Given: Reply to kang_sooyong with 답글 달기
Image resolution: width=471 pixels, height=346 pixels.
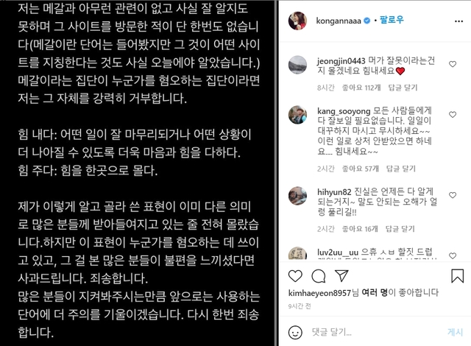Looking at the screenshot, I should (400, 169).
